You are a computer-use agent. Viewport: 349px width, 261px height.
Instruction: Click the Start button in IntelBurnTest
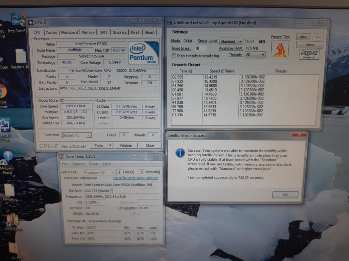point(303,37)
